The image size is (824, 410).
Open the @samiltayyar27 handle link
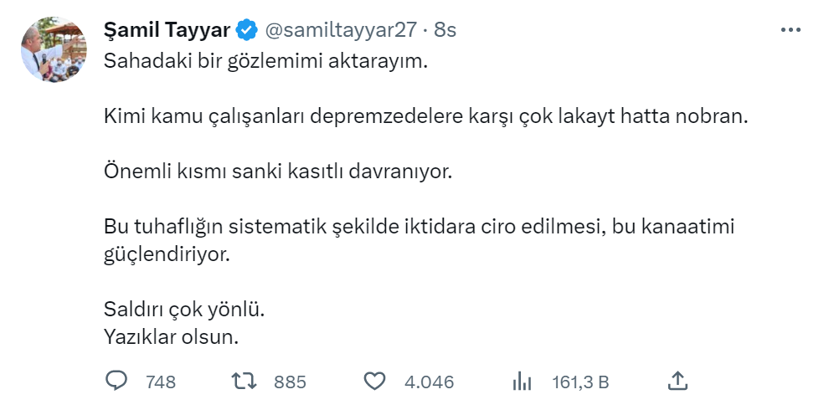pyautogui.click(x=341, y=31)
